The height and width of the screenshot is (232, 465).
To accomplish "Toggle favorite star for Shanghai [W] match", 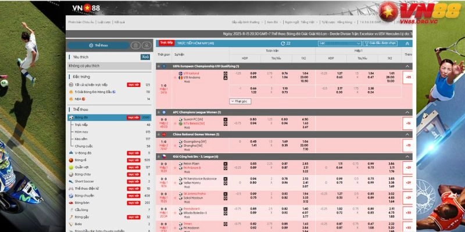I will (176, 146).
